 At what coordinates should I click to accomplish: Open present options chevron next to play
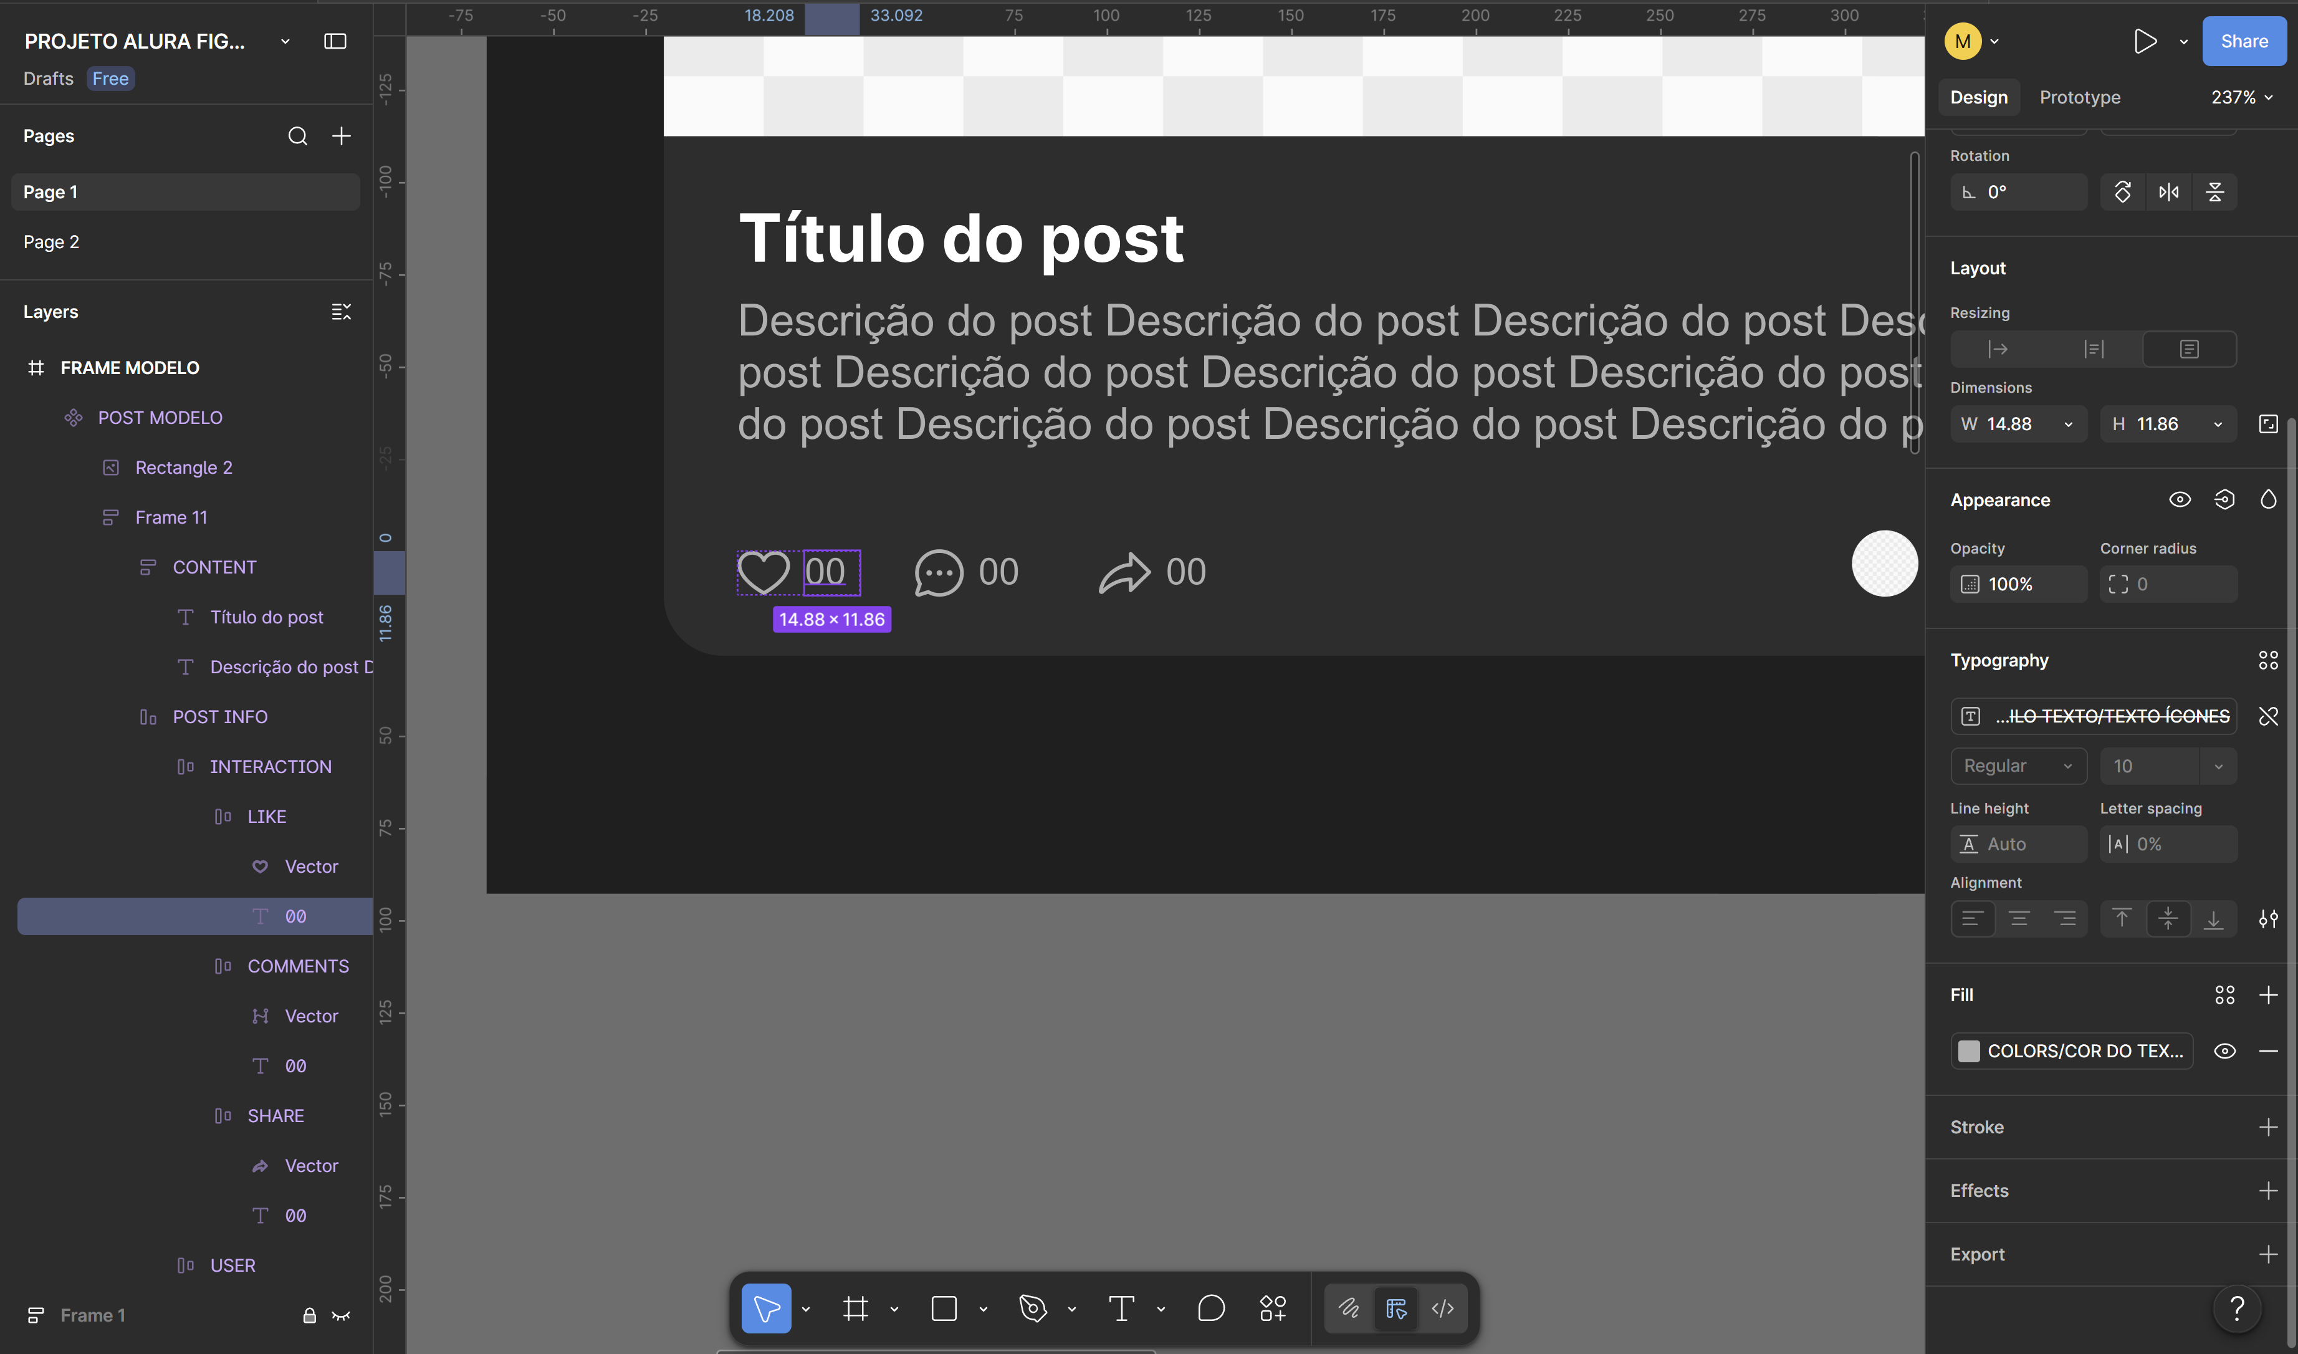pos(2183,41)
